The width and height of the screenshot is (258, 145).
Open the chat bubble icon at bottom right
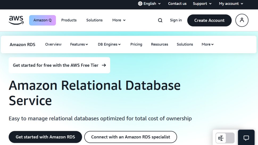pyautogui.click(x=246, y=138)
